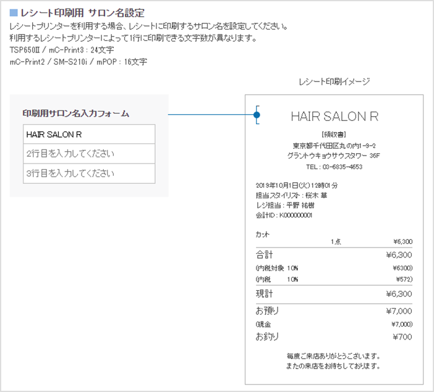Click the 'カット' item name on receipt
The image size is (434, 392).
(262, 235)
